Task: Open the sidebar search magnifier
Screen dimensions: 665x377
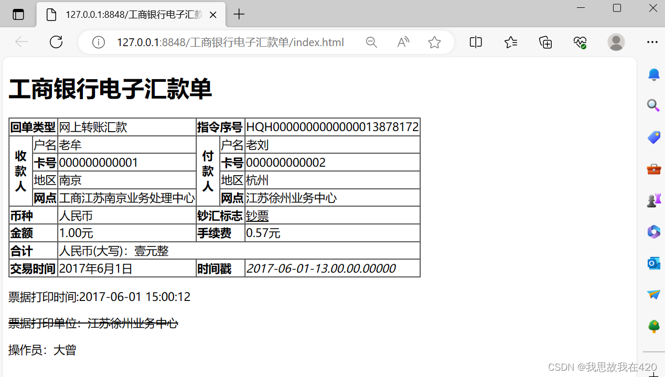Action: coord(653,105)
